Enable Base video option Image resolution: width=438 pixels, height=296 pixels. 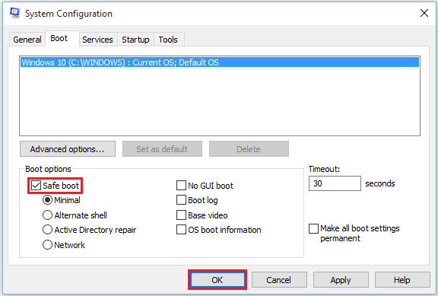[x=181, y=215]
